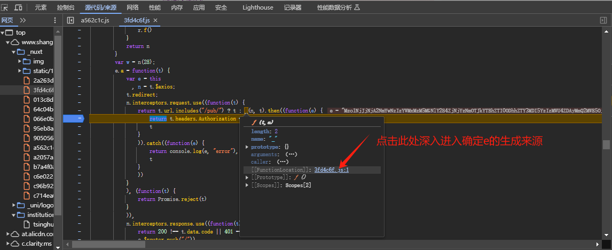Screen dimensions: 612x250
Task: Expand the c.clarity.ms domain
Action: tap(7, 244)
